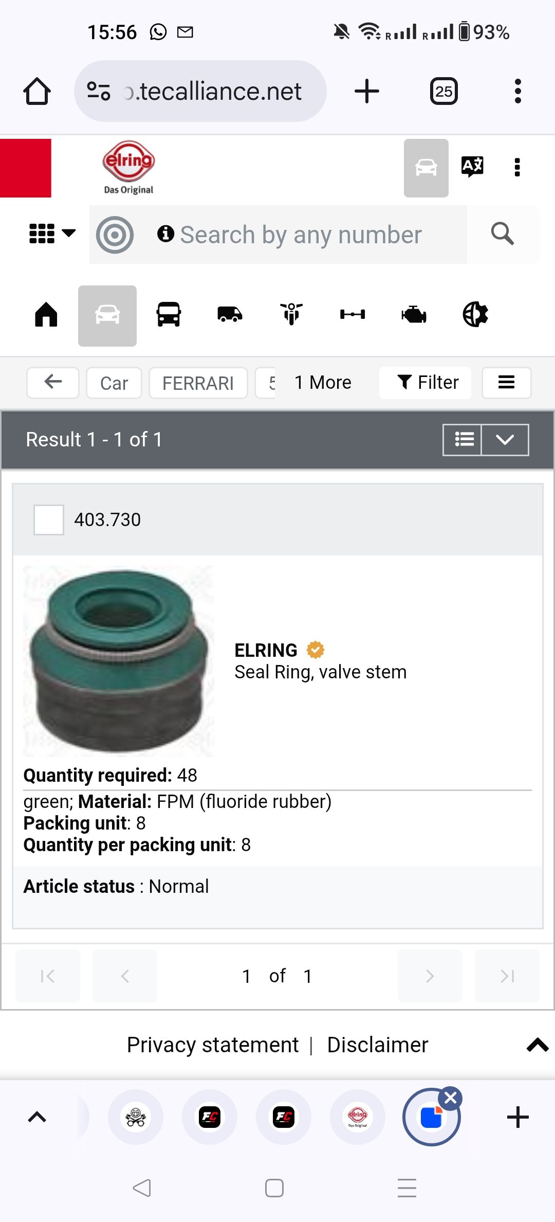Open the universal parts globe icon

click(475, 314)
